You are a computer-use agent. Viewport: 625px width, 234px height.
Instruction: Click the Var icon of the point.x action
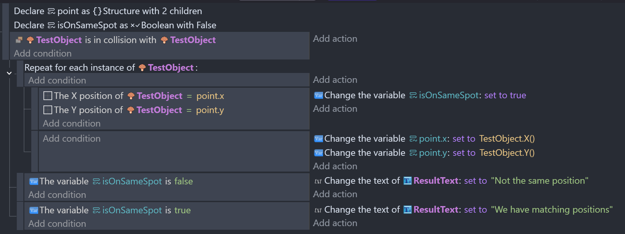(318, 139)
